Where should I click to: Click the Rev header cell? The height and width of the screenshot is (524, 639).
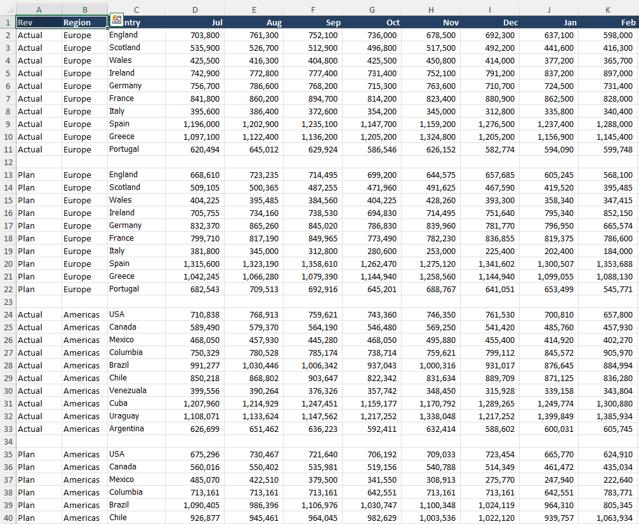pos(39,22)
